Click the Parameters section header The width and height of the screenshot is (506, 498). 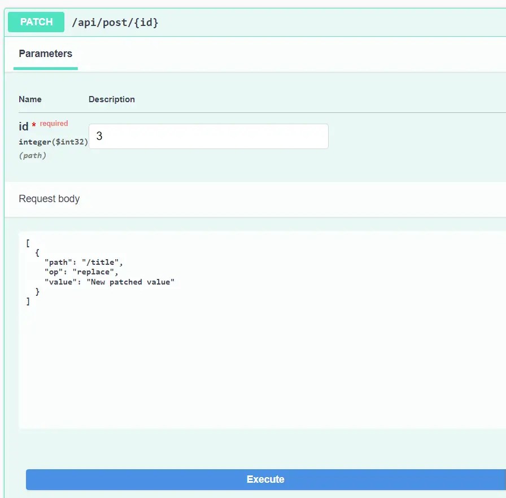point(45,54)
